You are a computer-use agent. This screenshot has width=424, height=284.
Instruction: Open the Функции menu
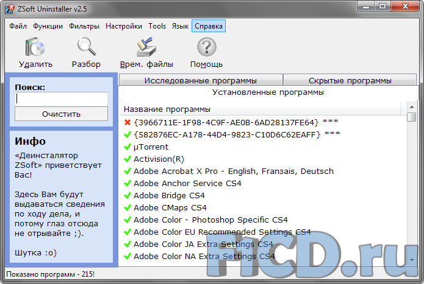pyautogui.click(x=48, y=26)
